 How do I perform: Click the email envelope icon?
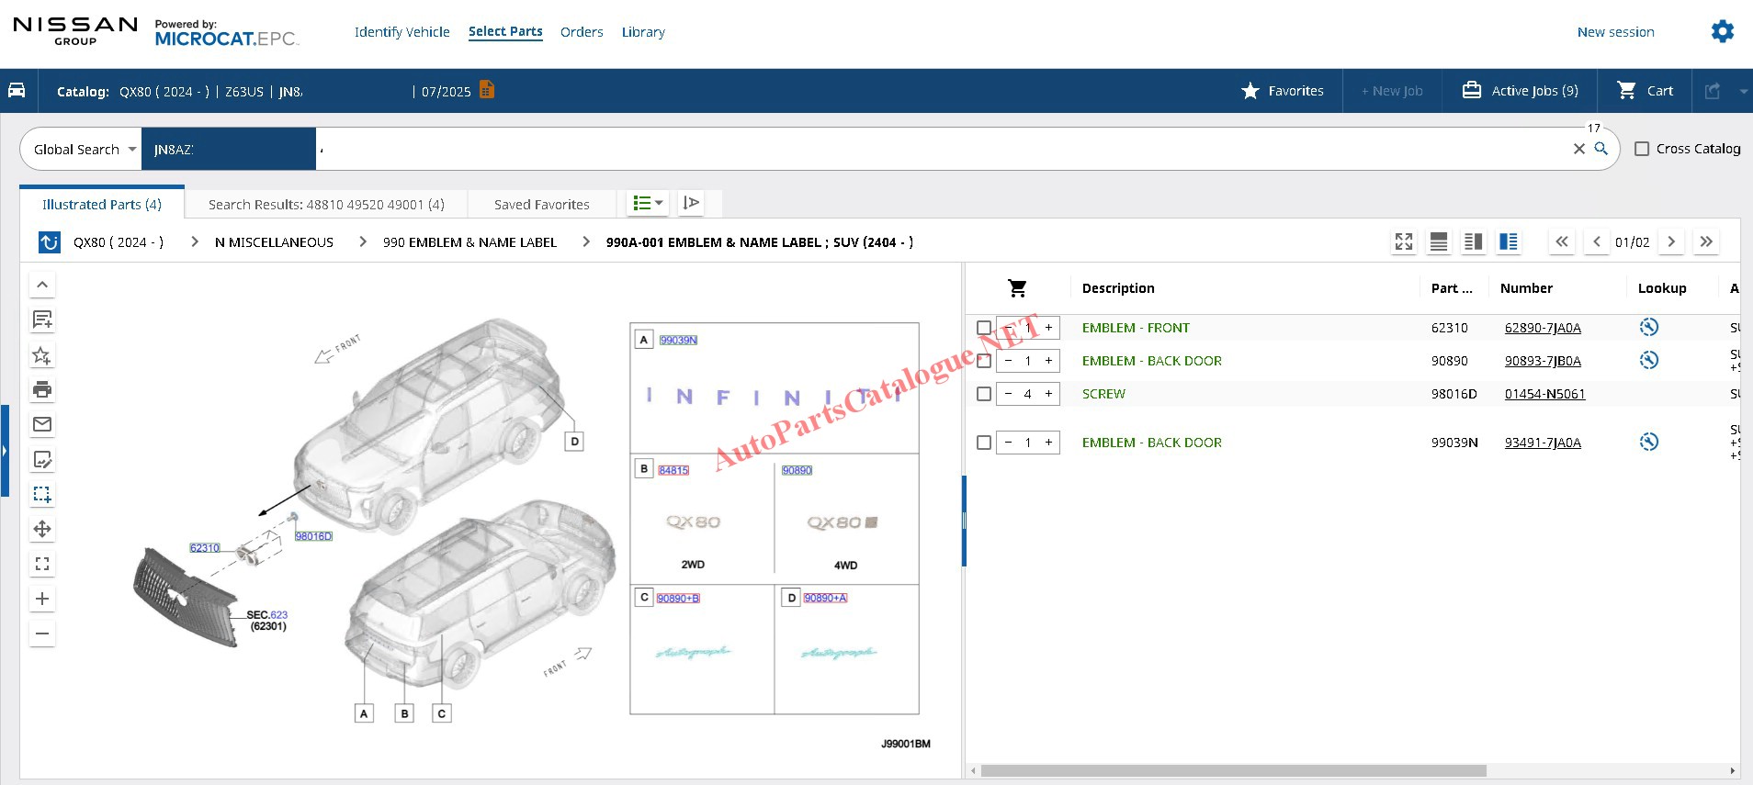pos(42,424)
